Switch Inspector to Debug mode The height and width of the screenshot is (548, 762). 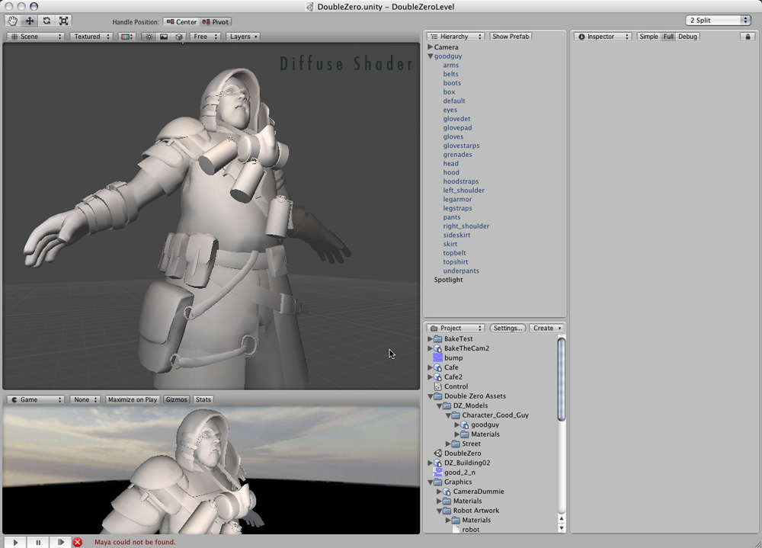pyautogui.click(x=687, y=36)
